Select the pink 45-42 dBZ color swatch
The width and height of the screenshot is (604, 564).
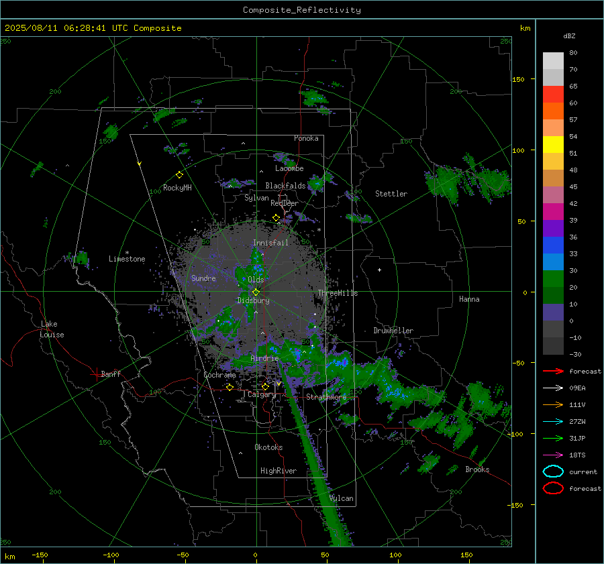click(x=553, y=194)
